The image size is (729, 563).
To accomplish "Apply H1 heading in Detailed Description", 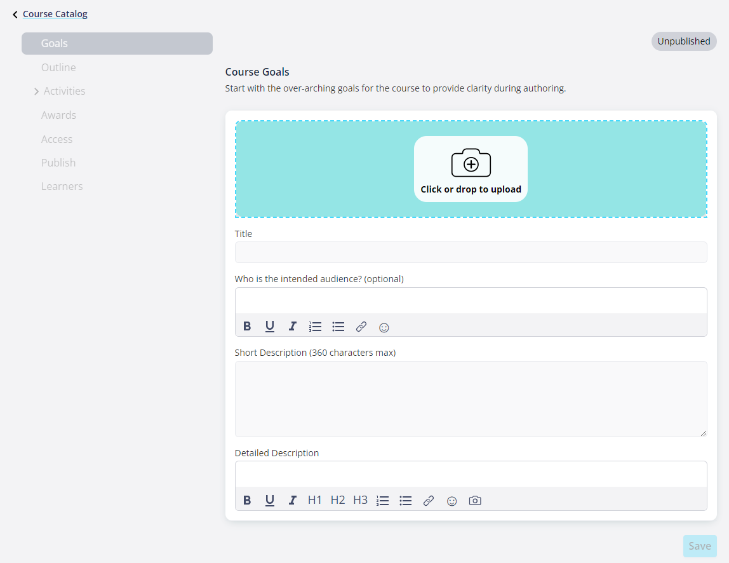I will pos(315,500).
